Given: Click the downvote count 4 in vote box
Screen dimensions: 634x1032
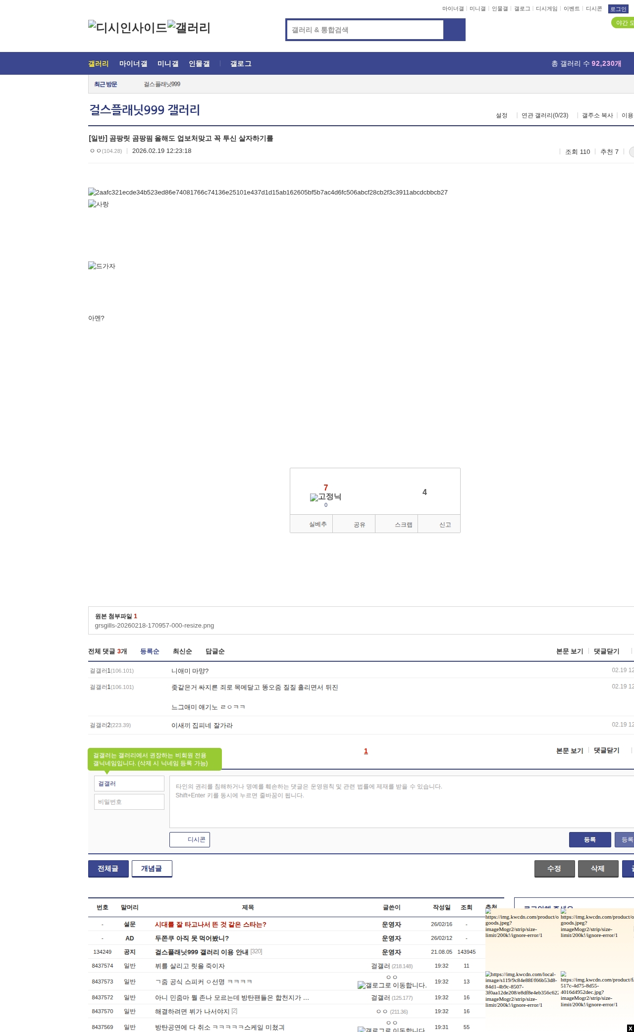Looking at the screenshot, I should [x=424, y=492].
